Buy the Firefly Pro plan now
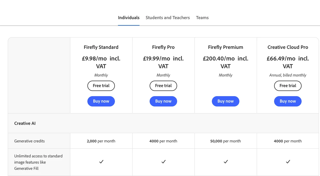Screen dimensions: 320x176 (x=163, y=101)
